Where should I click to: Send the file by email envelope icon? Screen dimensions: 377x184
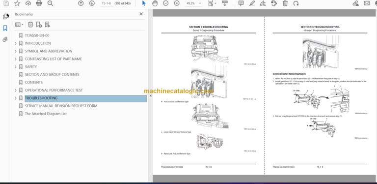tap(366, 3)
